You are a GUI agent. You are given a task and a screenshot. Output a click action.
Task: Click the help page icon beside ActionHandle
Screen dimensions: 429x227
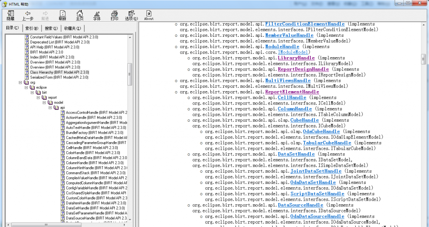(63, 117)
